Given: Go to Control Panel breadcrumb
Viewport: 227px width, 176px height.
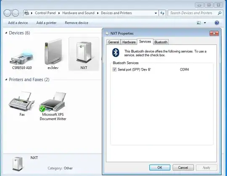Looking at the screenshot, I should point(45,13).
